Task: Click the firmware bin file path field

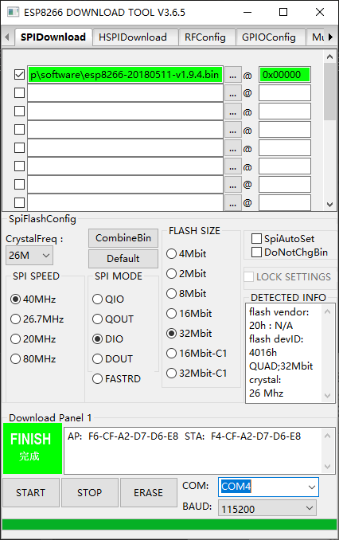Action: tap(125, 74)
